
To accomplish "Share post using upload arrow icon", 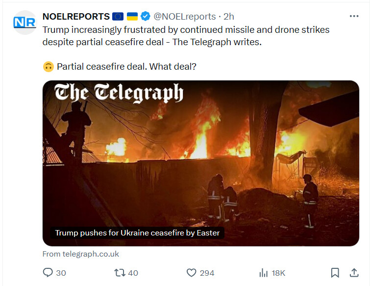I will (x=354, y=273).
